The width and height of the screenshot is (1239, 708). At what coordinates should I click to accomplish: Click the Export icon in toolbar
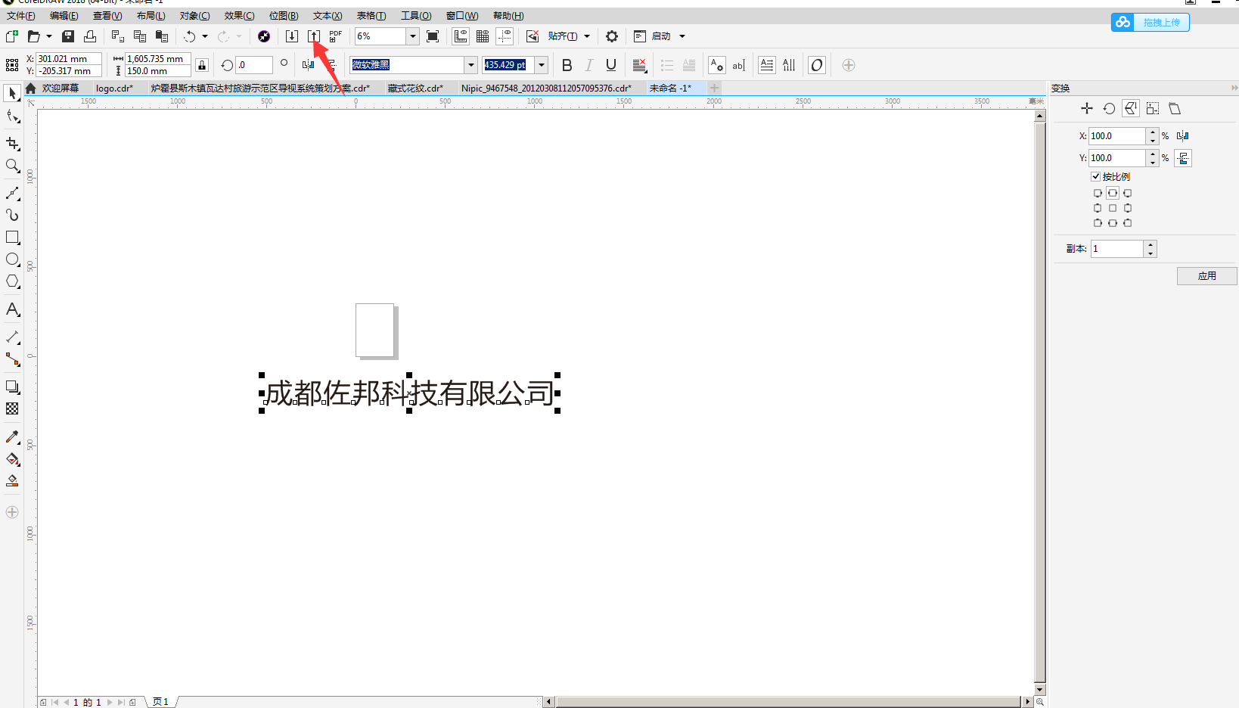click(x=314, y=36)
